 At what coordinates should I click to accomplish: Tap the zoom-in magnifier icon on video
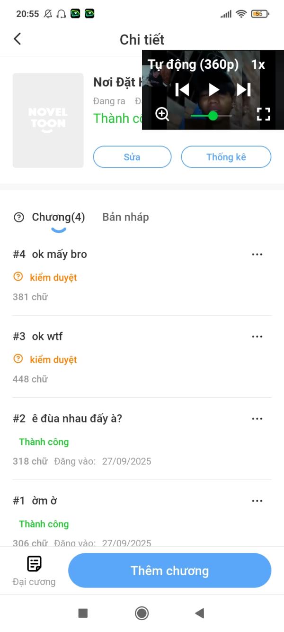tap(162, 114)
